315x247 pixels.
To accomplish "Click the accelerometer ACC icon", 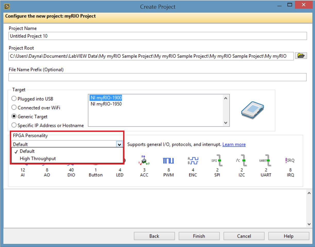I will coord(144,161).
